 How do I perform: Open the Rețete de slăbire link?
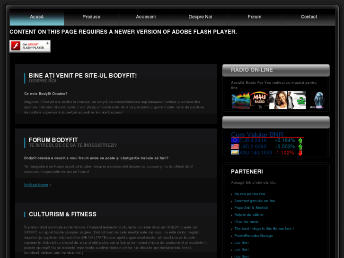(249, 215)
